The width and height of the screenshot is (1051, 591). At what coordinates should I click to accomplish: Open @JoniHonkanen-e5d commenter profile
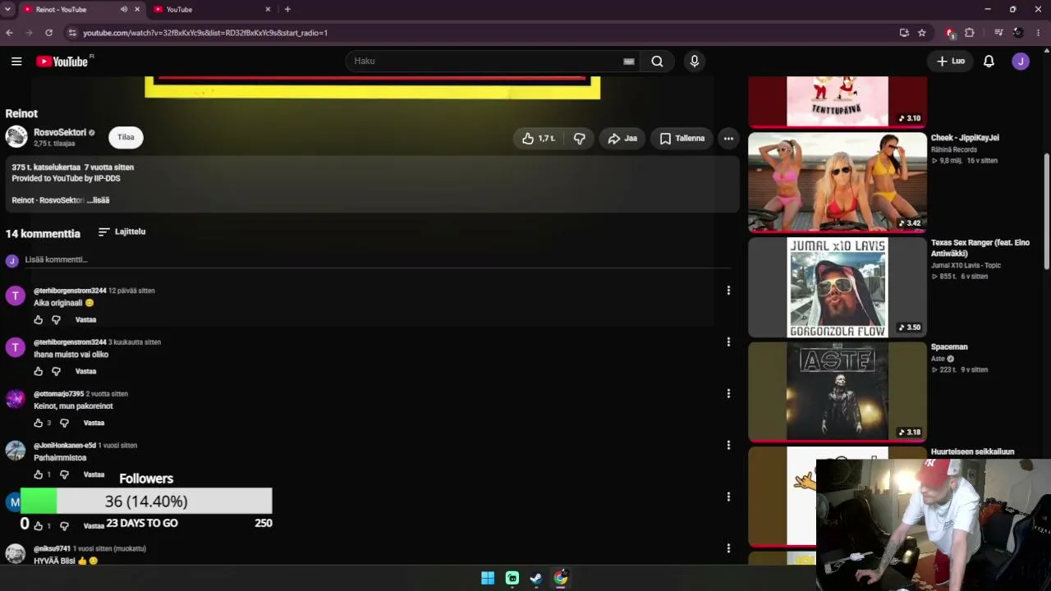65,446
